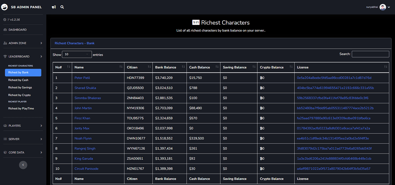Select Richest by Crypto

19,95
